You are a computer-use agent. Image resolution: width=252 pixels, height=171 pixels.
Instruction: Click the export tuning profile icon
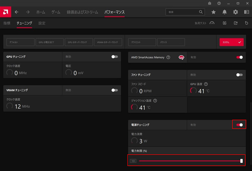[x=236, y=23]
